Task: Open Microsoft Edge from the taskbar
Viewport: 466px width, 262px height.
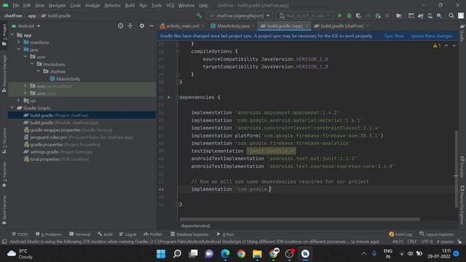Action: pos(225,254)
